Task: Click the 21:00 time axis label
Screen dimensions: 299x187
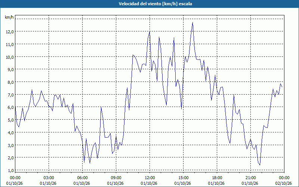Action: (x=250, y=178)
